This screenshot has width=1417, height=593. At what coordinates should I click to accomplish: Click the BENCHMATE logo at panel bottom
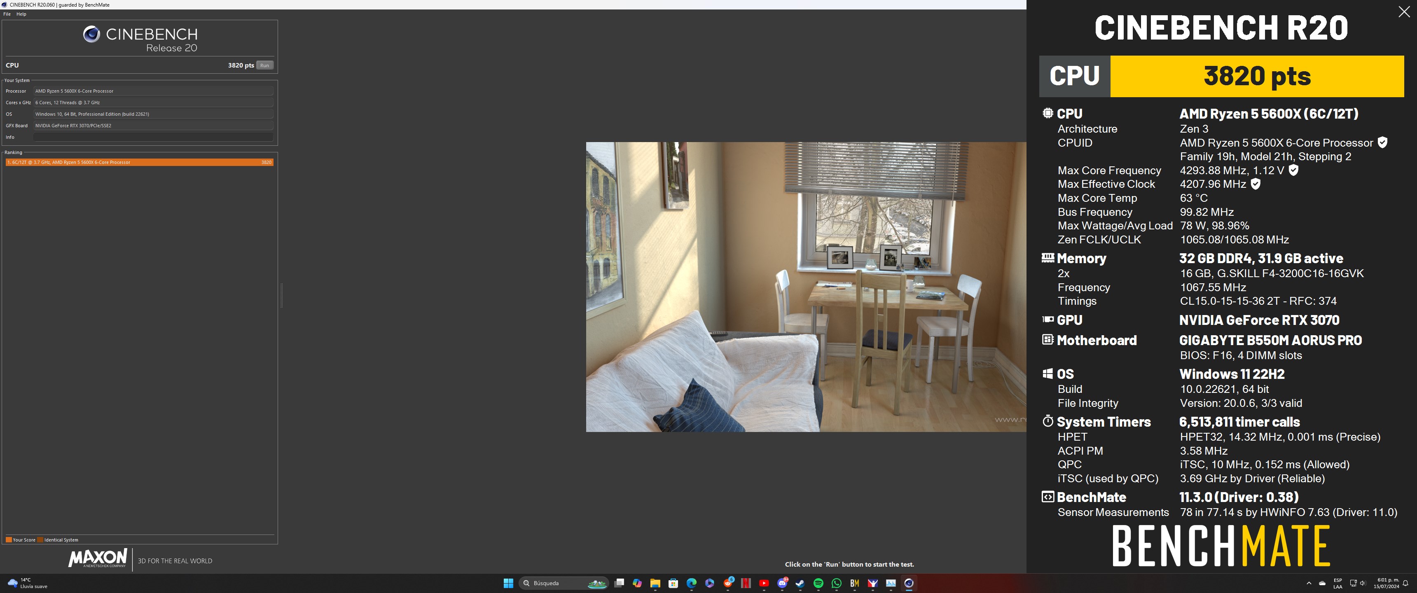1221,546
